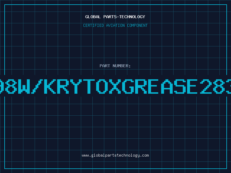
Task: Open the www.globalpartstechnology.com link
Action: pos(115,155)
